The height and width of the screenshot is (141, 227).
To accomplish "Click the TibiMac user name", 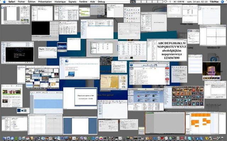I will tap(214, 2).
